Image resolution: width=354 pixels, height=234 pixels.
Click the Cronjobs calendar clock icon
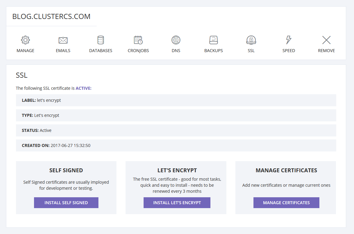click(x=138, y=40)
